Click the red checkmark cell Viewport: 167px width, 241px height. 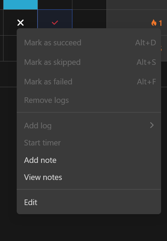coord(55,19)
